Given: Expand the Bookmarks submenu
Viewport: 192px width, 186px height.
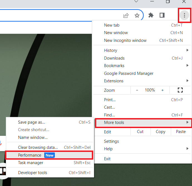Looking at the screenshot, I should coord(142,66).
